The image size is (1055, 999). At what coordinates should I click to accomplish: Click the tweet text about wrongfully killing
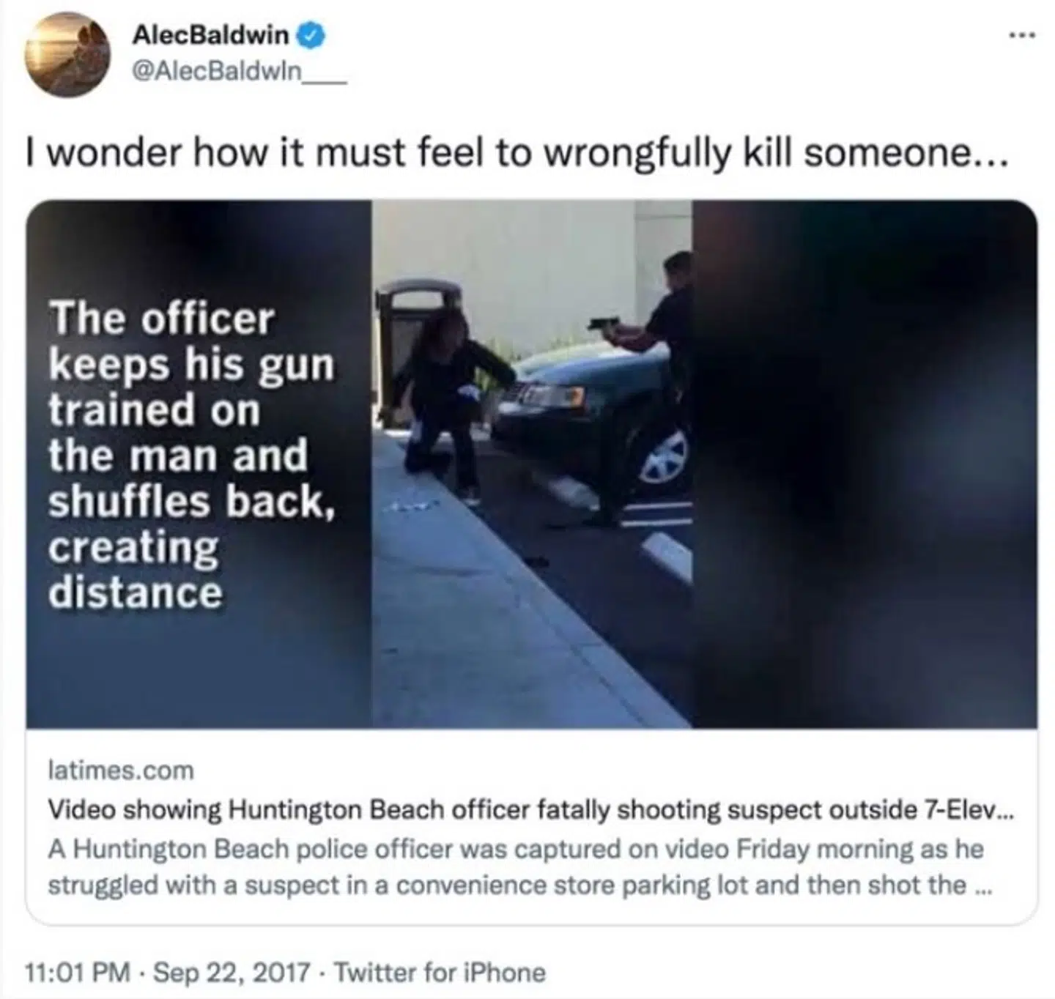(x=518, y=152)
